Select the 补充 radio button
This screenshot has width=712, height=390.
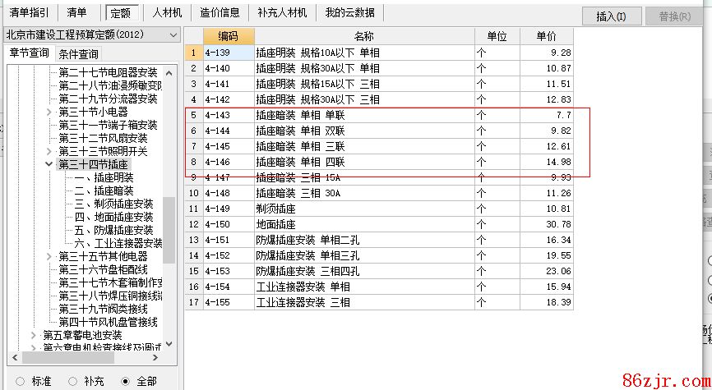[72, 381]
